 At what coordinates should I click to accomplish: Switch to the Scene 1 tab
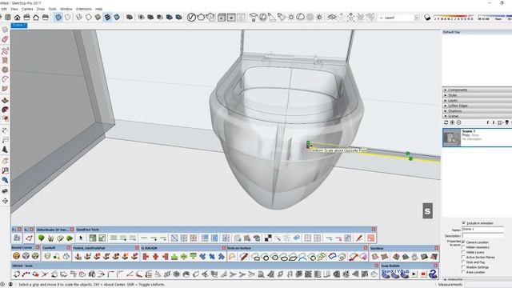click(18, 25)
